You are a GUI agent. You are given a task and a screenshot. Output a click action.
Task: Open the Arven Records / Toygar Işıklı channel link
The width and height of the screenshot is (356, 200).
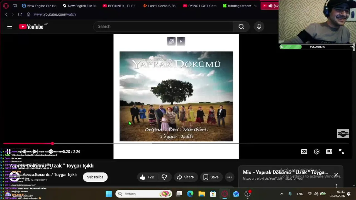click(50, 174)
